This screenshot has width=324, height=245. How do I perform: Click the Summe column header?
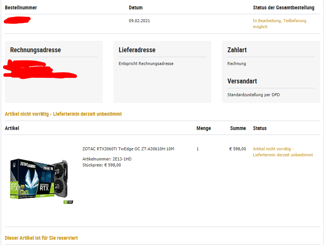pyautogui.click(x=238, y=128)
